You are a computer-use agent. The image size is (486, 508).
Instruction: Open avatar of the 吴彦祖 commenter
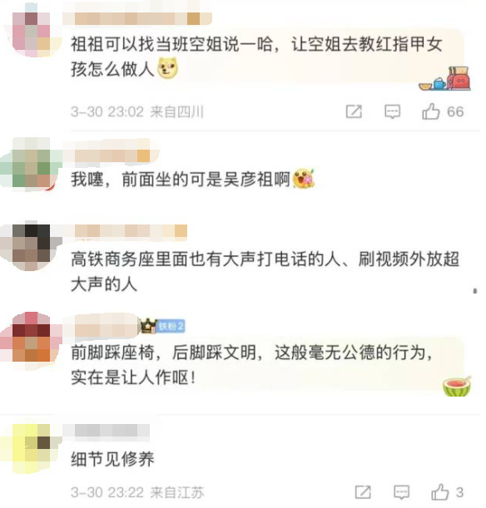pos(32,163)
